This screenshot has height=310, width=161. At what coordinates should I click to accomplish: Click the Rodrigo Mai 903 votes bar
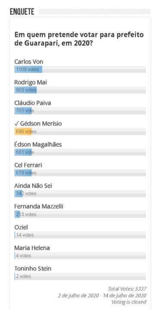80,90
